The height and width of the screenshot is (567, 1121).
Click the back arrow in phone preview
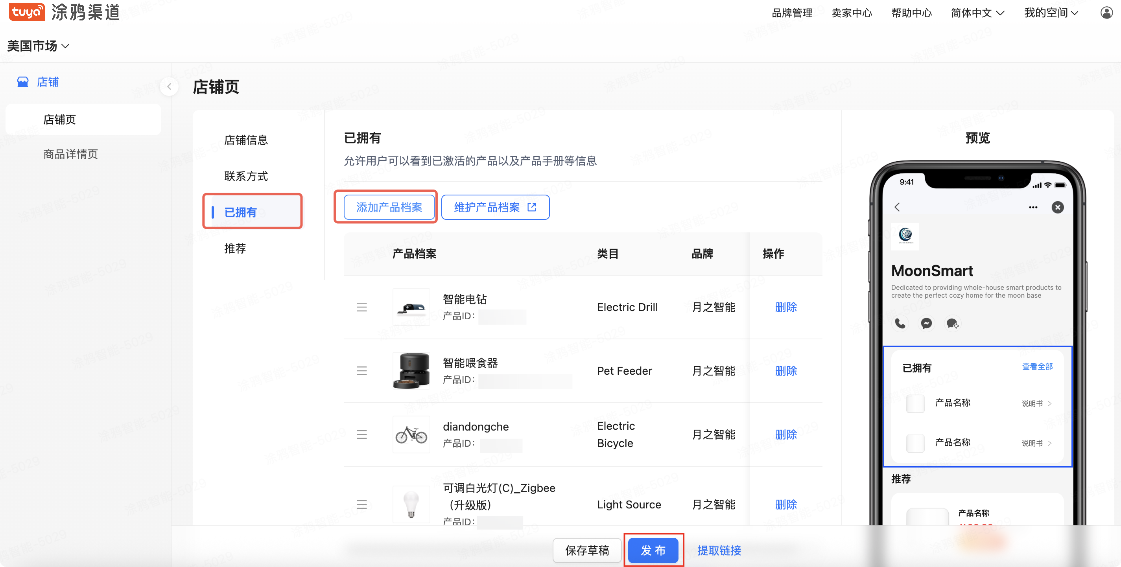pyautogui.click(x=897, y=207)
